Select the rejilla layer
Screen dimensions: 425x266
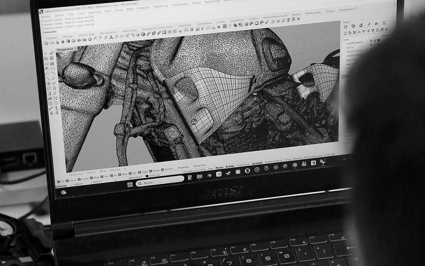(350, 48)
